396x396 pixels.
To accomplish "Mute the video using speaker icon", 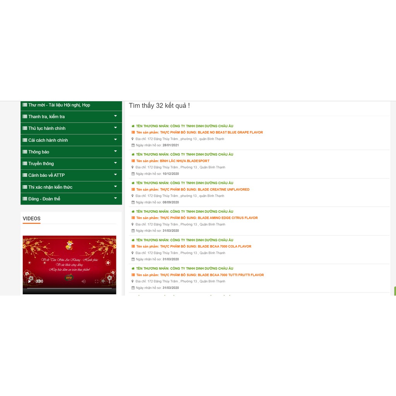I will [84, 281].
